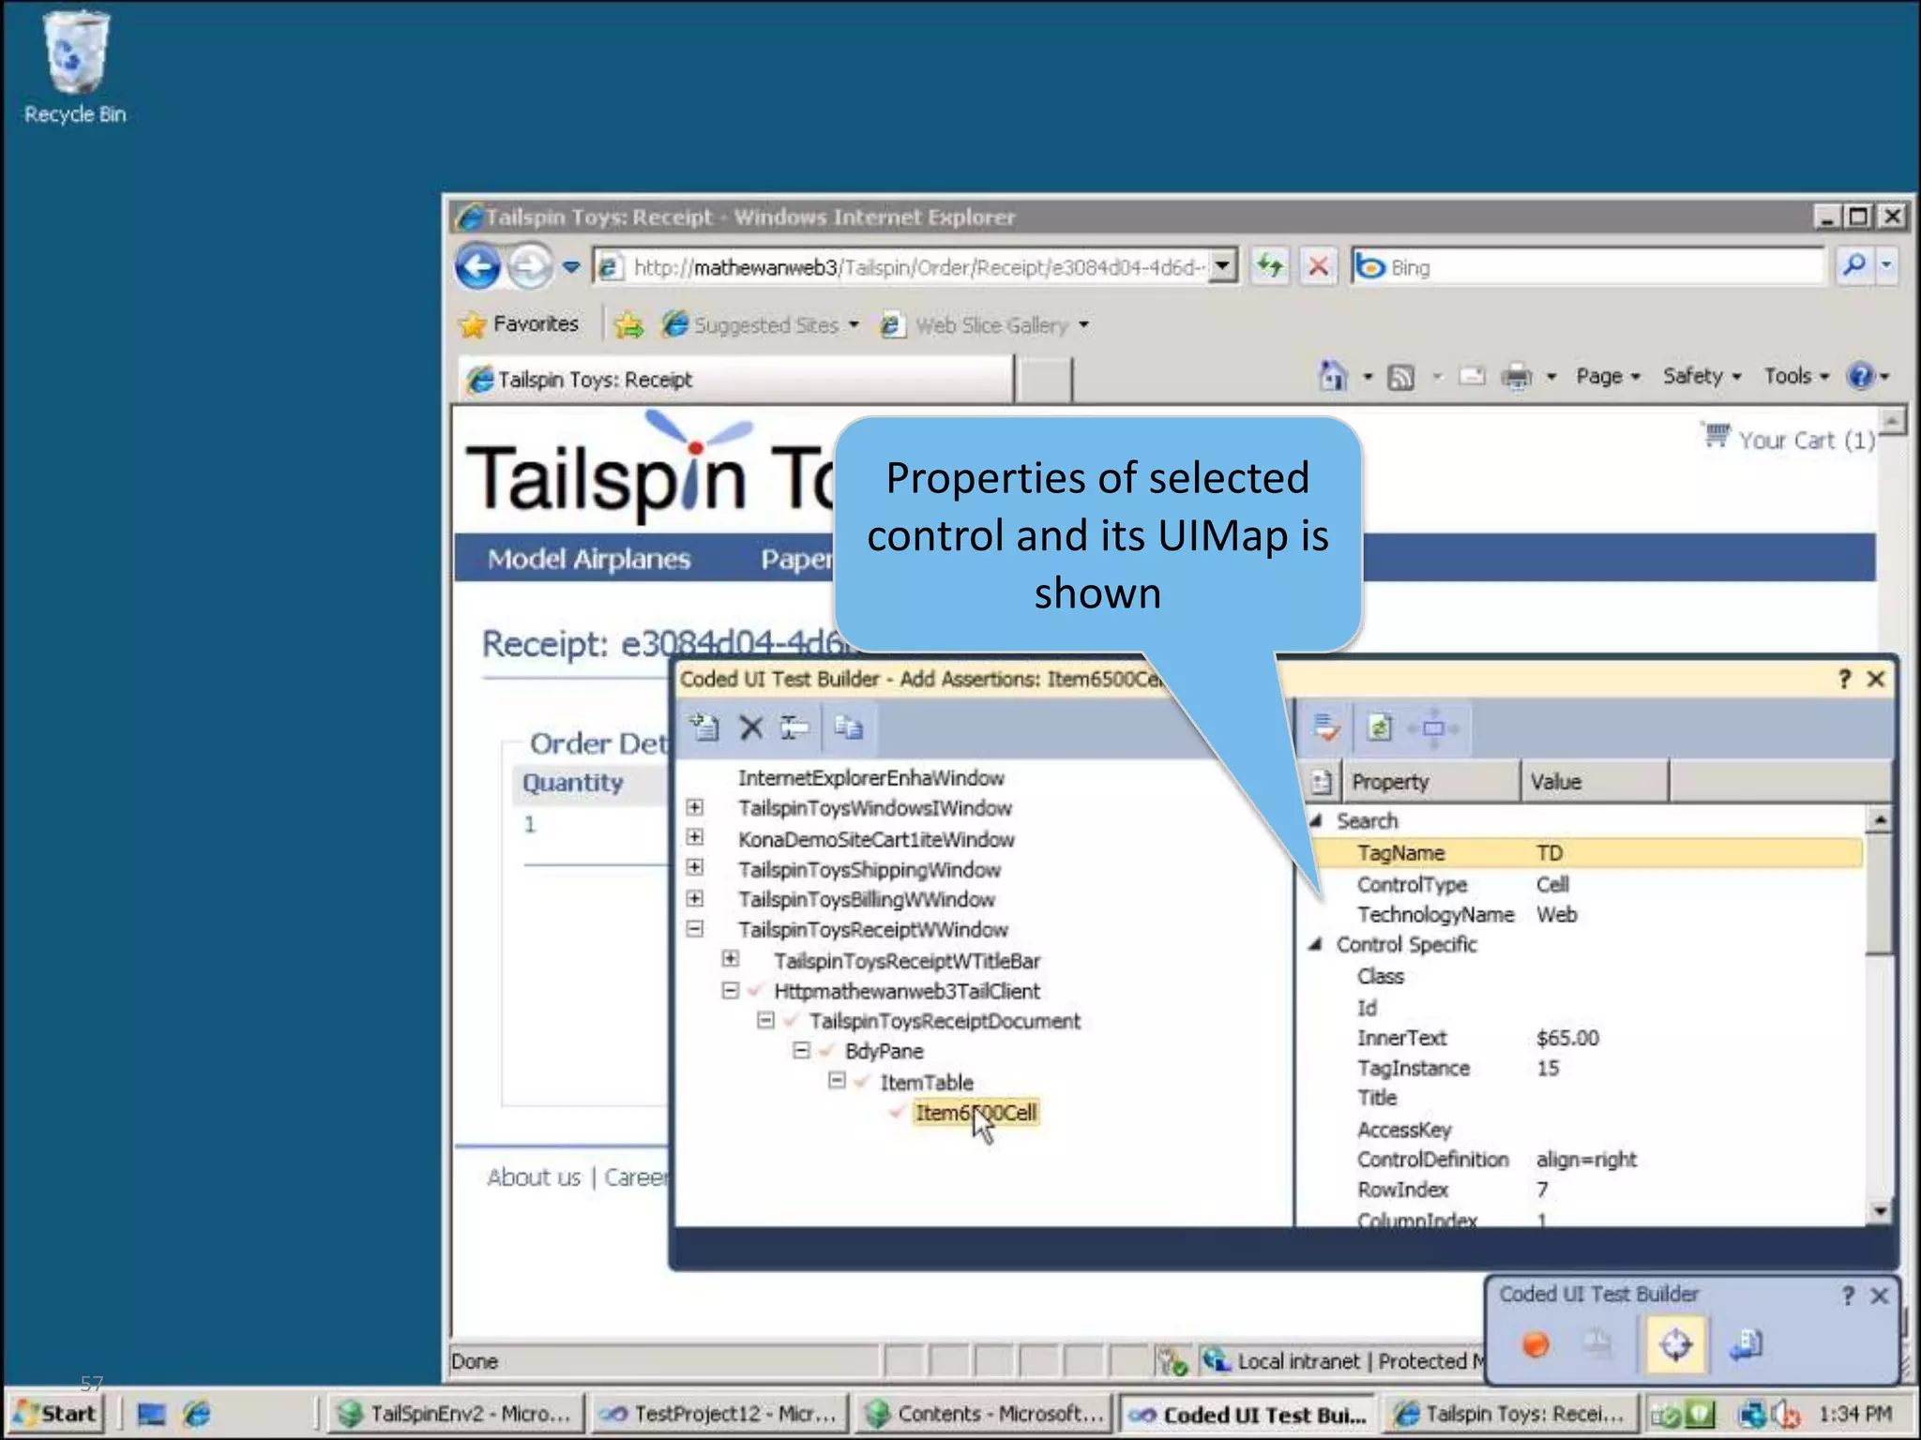This screenshot has height=1440, width=1921.
Task: Click the Bing search magnifier icon
Action: [1853, 266]
